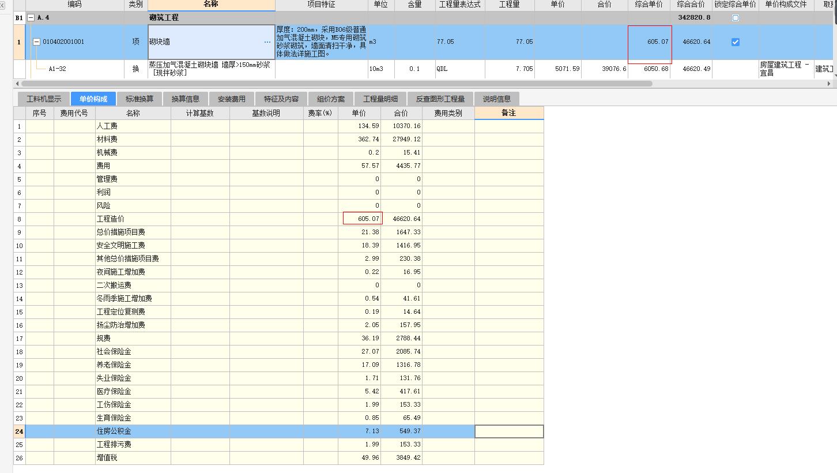
Task: Click the 6050.68 cell in the A1-32 row
Action: pyautogui.click(x=649, y=69)
